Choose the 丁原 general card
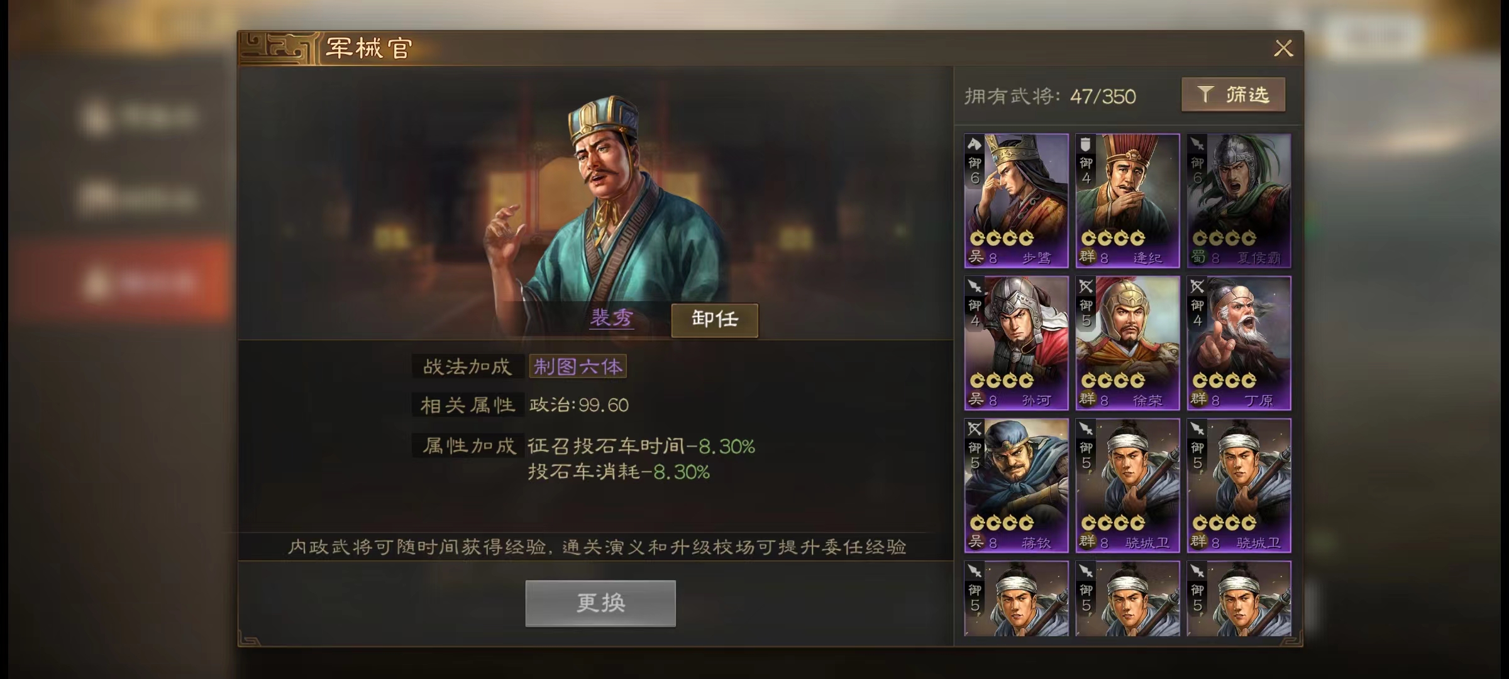Viewport: 1509px width, 679px height. tap(1239, 343)
